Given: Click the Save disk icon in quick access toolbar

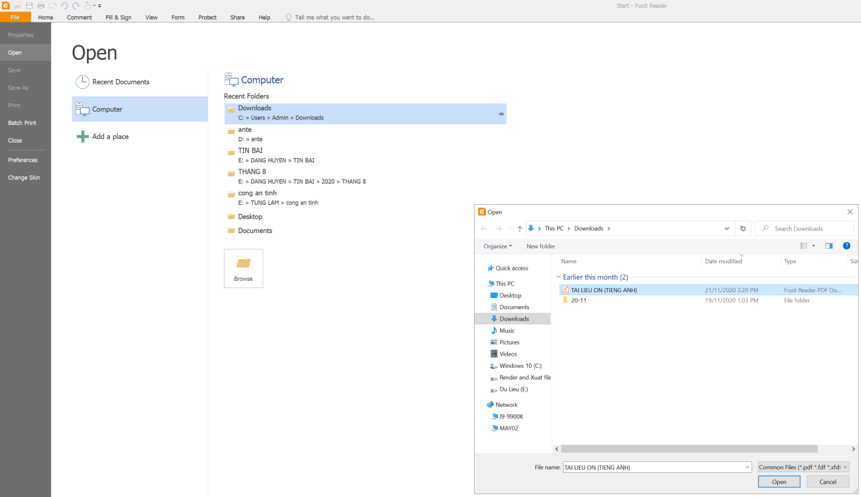Looking at the screenshot, I should (x=29, y=5).
